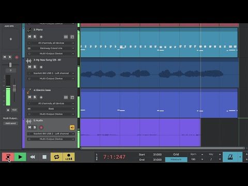Toggle loop mode with the yellow loop button
The image size is (248, 186).
pos(56,157)
